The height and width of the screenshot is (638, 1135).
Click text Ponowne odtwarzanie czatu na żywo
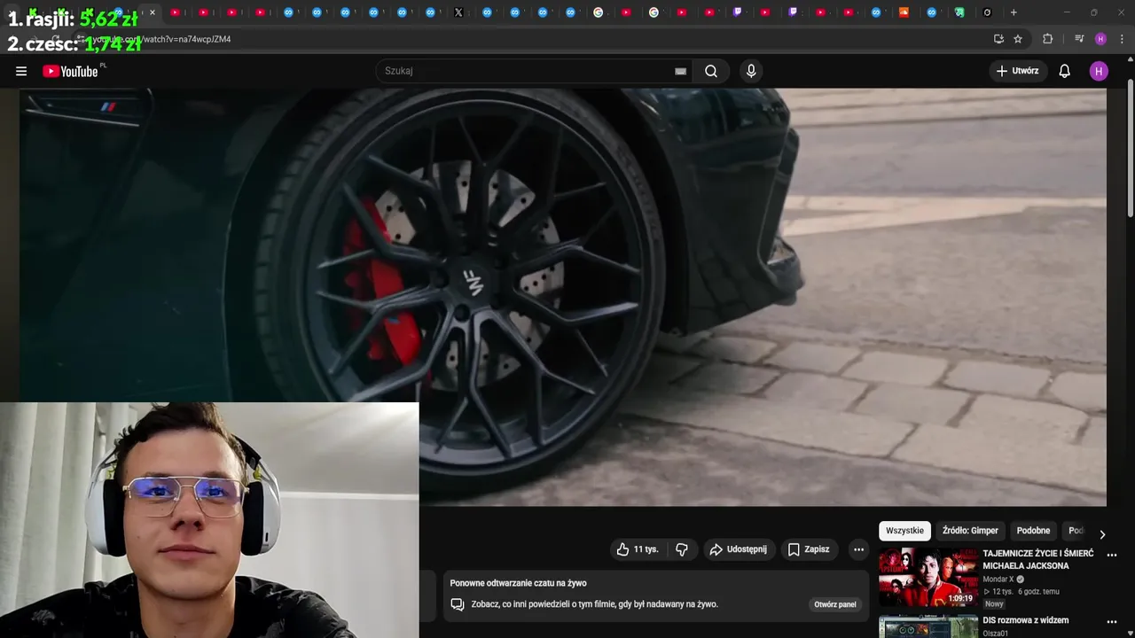pyautogui.click(x=518, y=583)
